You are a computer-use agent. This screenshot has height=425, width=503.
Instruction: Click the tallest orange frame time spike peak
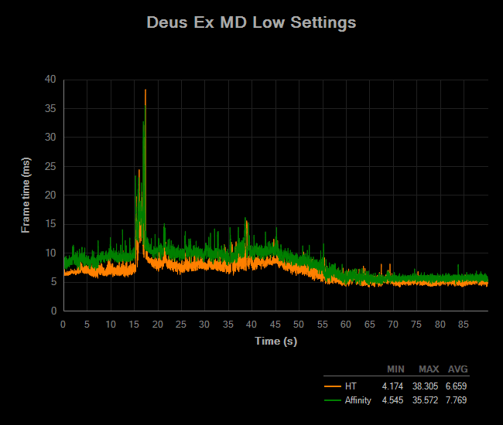[x=145, y=90]
